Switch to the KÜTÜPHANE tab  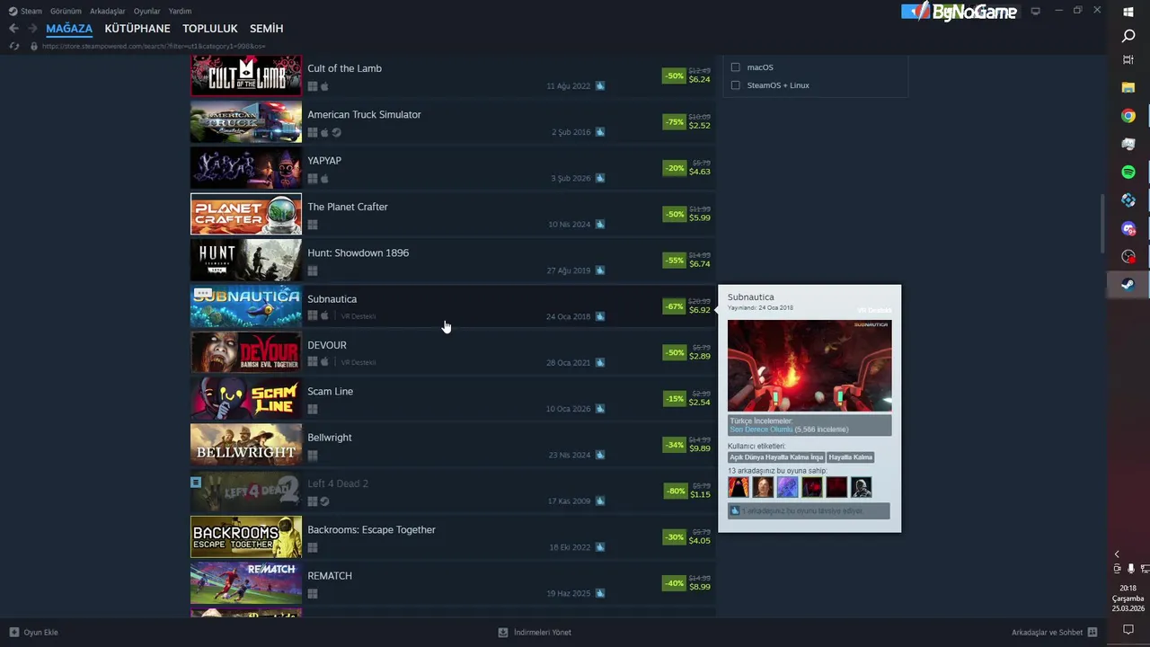click(x=137, y=29)
